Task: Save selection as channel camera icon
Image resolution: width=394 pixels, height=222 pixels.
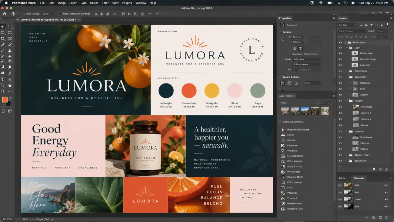Action: point(373,217)
